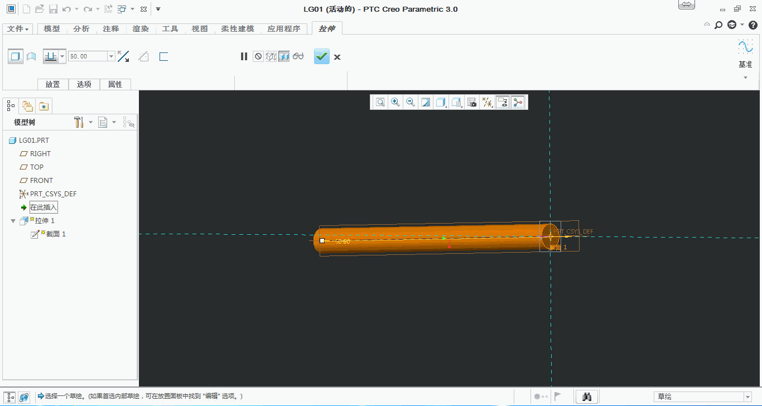Screen dimensions: 762x406
Task: Select extrude as surface icon
Action: tap(31, 56)
